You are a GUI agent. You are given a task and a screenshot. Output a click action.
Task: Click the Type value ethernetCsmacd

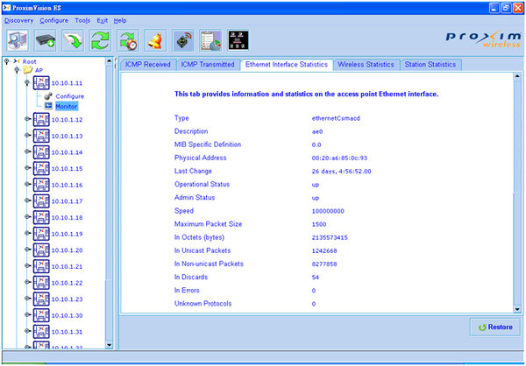click(336, 118)
